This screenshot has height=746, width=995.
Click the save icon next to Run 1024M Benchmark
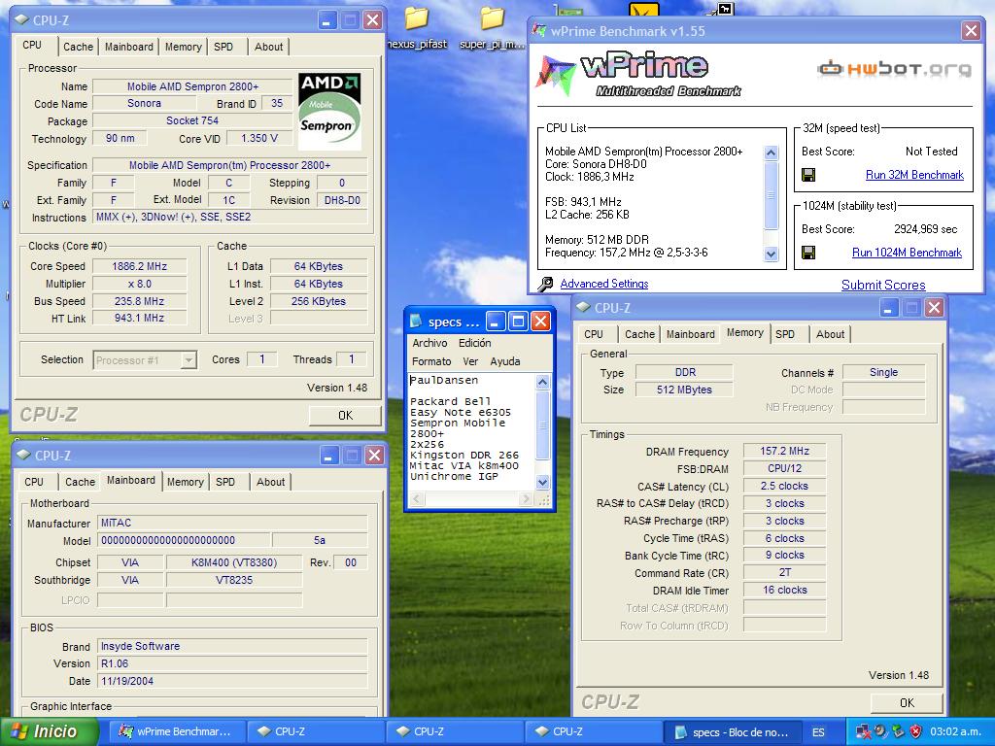pyautogui.click(x=808, y=254)
